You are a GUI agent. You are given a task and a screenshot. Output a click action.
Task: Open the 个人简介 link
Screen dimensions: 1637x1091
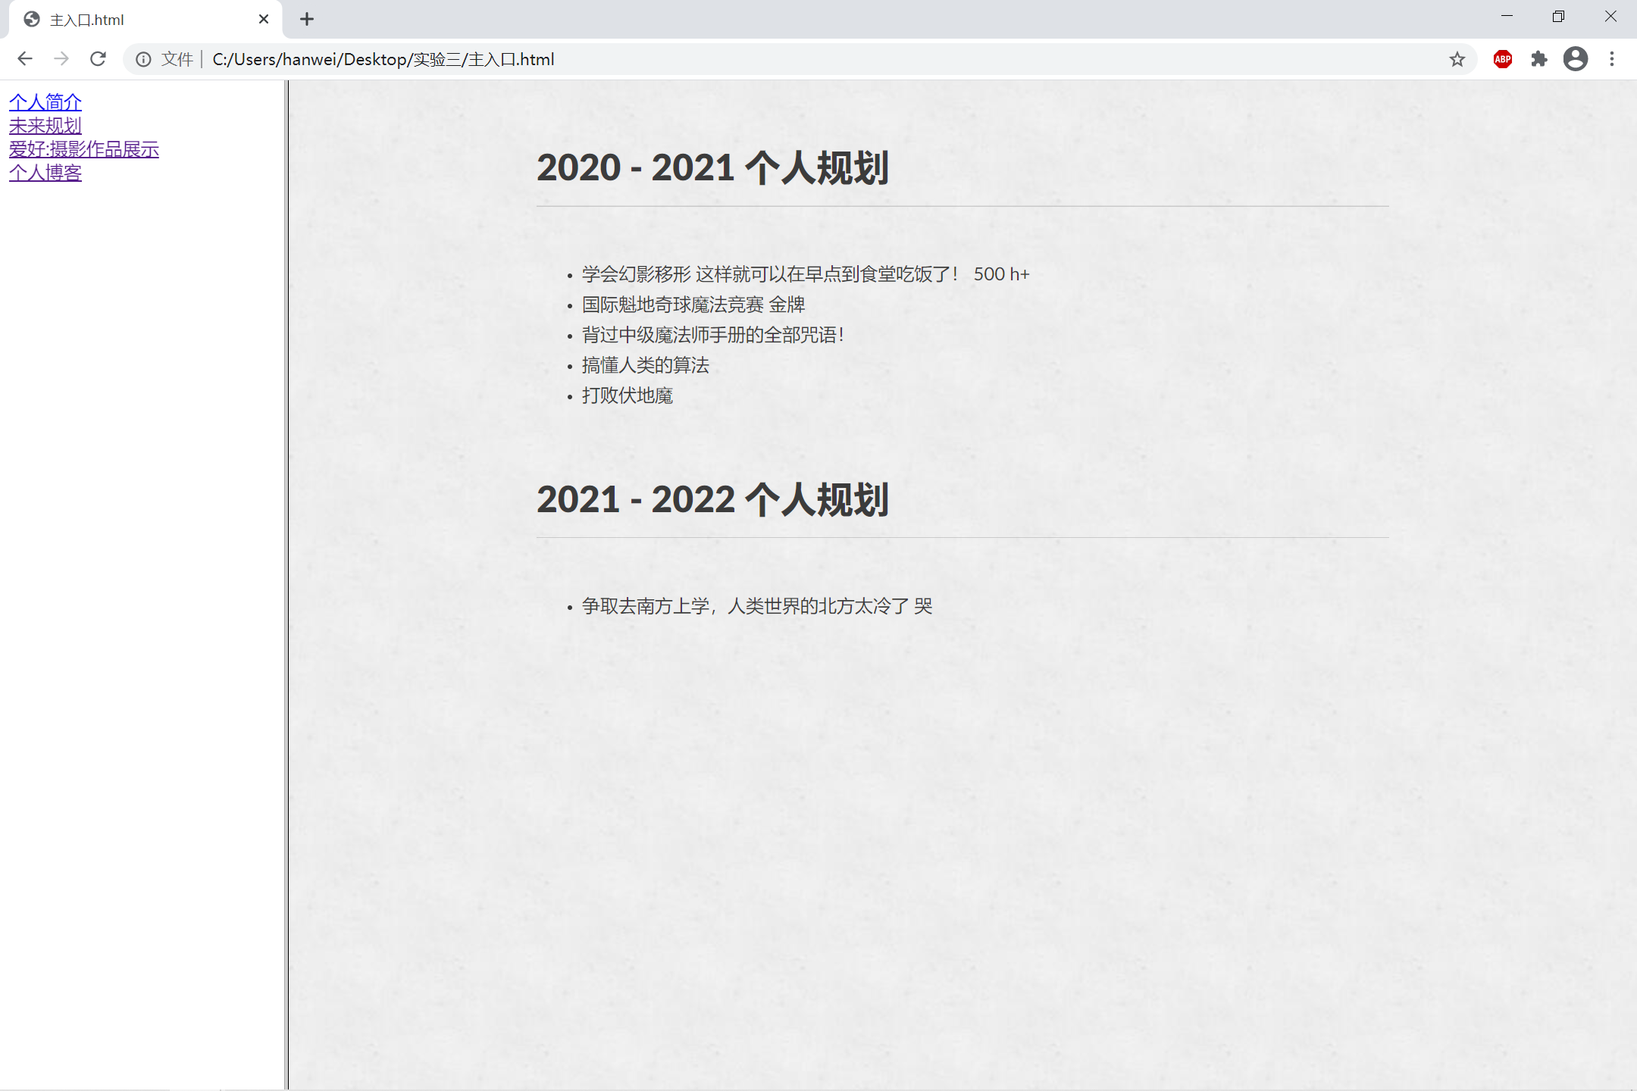(x=45, y=102)
